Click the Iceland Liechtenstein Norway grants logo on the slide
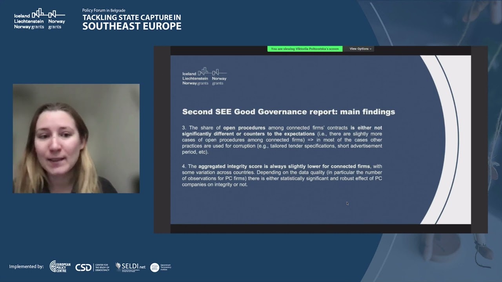The width and height of the screenshot is (502, 282). (x=204, y=76)
